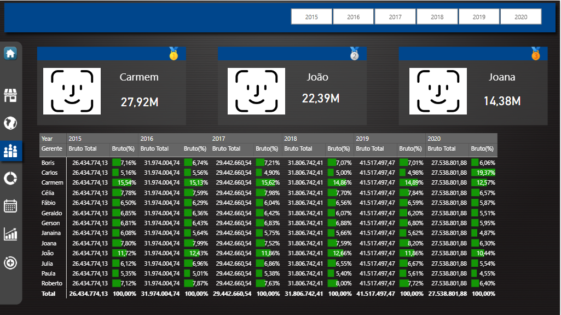Open the donut chart page icon
The image size is (561, 315).
(x=10, y=178)
